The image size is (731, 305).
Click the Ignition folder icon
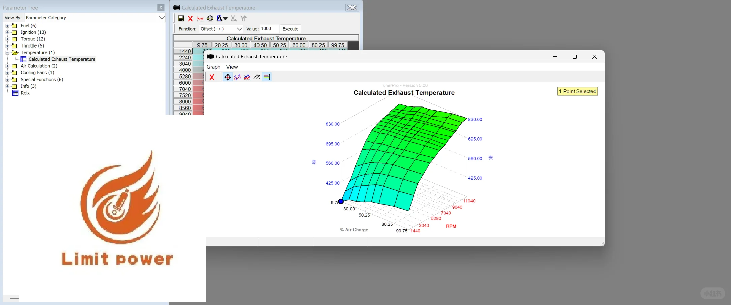click(14, 32)
